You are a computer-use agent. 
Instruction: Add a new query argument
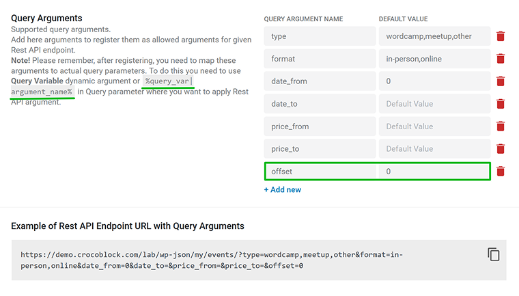[282, 189]
